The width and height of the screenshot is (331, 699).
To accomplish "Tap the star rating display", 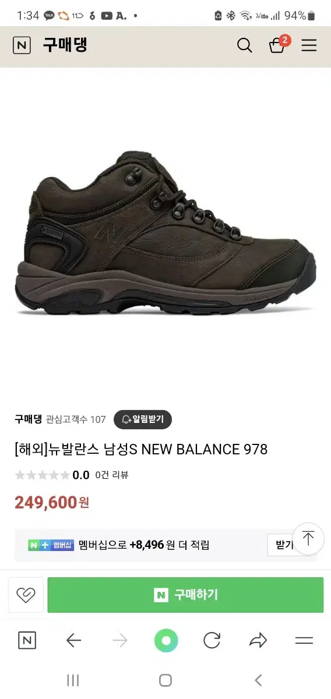I will click(42, 475).
